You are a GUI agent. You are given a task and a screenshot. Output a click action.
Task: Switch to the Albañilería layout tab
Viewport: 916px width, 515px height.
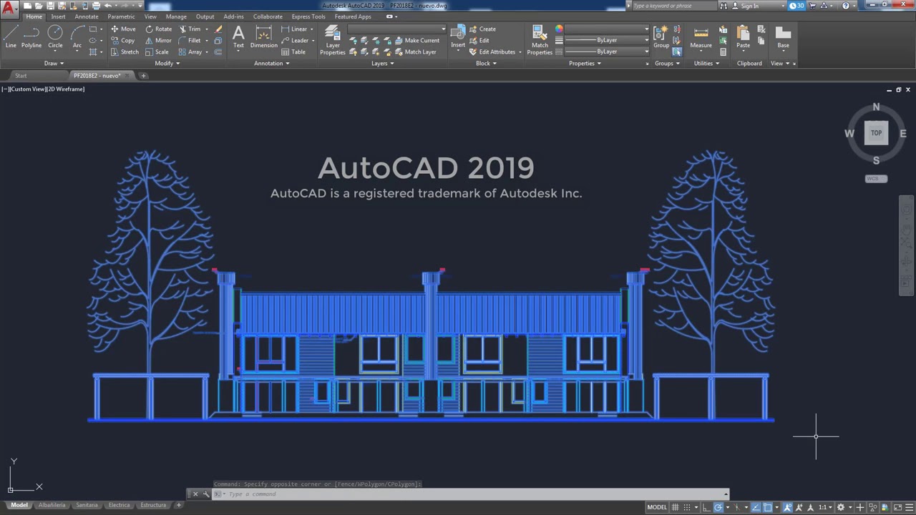coord(52,505)
